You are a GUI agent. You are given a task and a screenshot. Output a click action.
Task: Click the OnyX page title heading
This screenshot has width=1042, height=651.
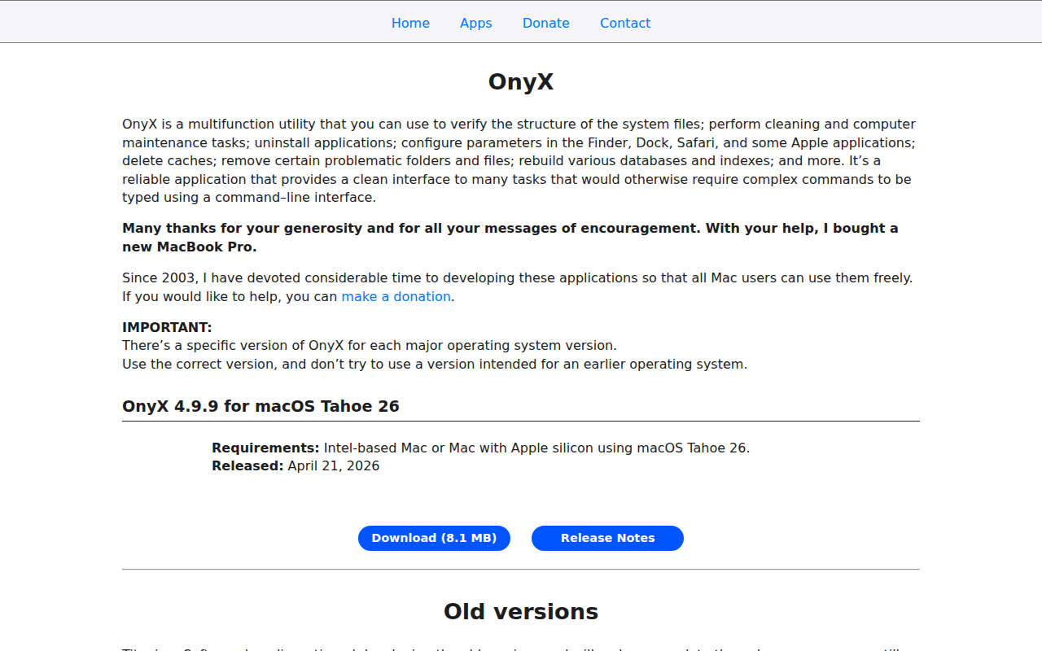(x=521, y=81)
